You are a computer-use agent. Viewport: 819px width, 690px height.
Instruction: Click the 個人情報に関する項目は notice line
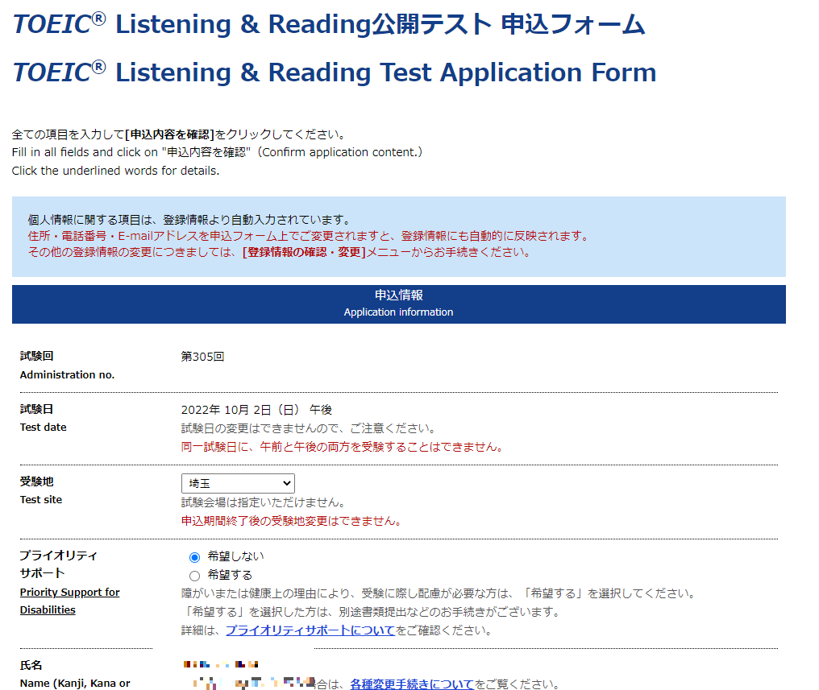[189, 220]
